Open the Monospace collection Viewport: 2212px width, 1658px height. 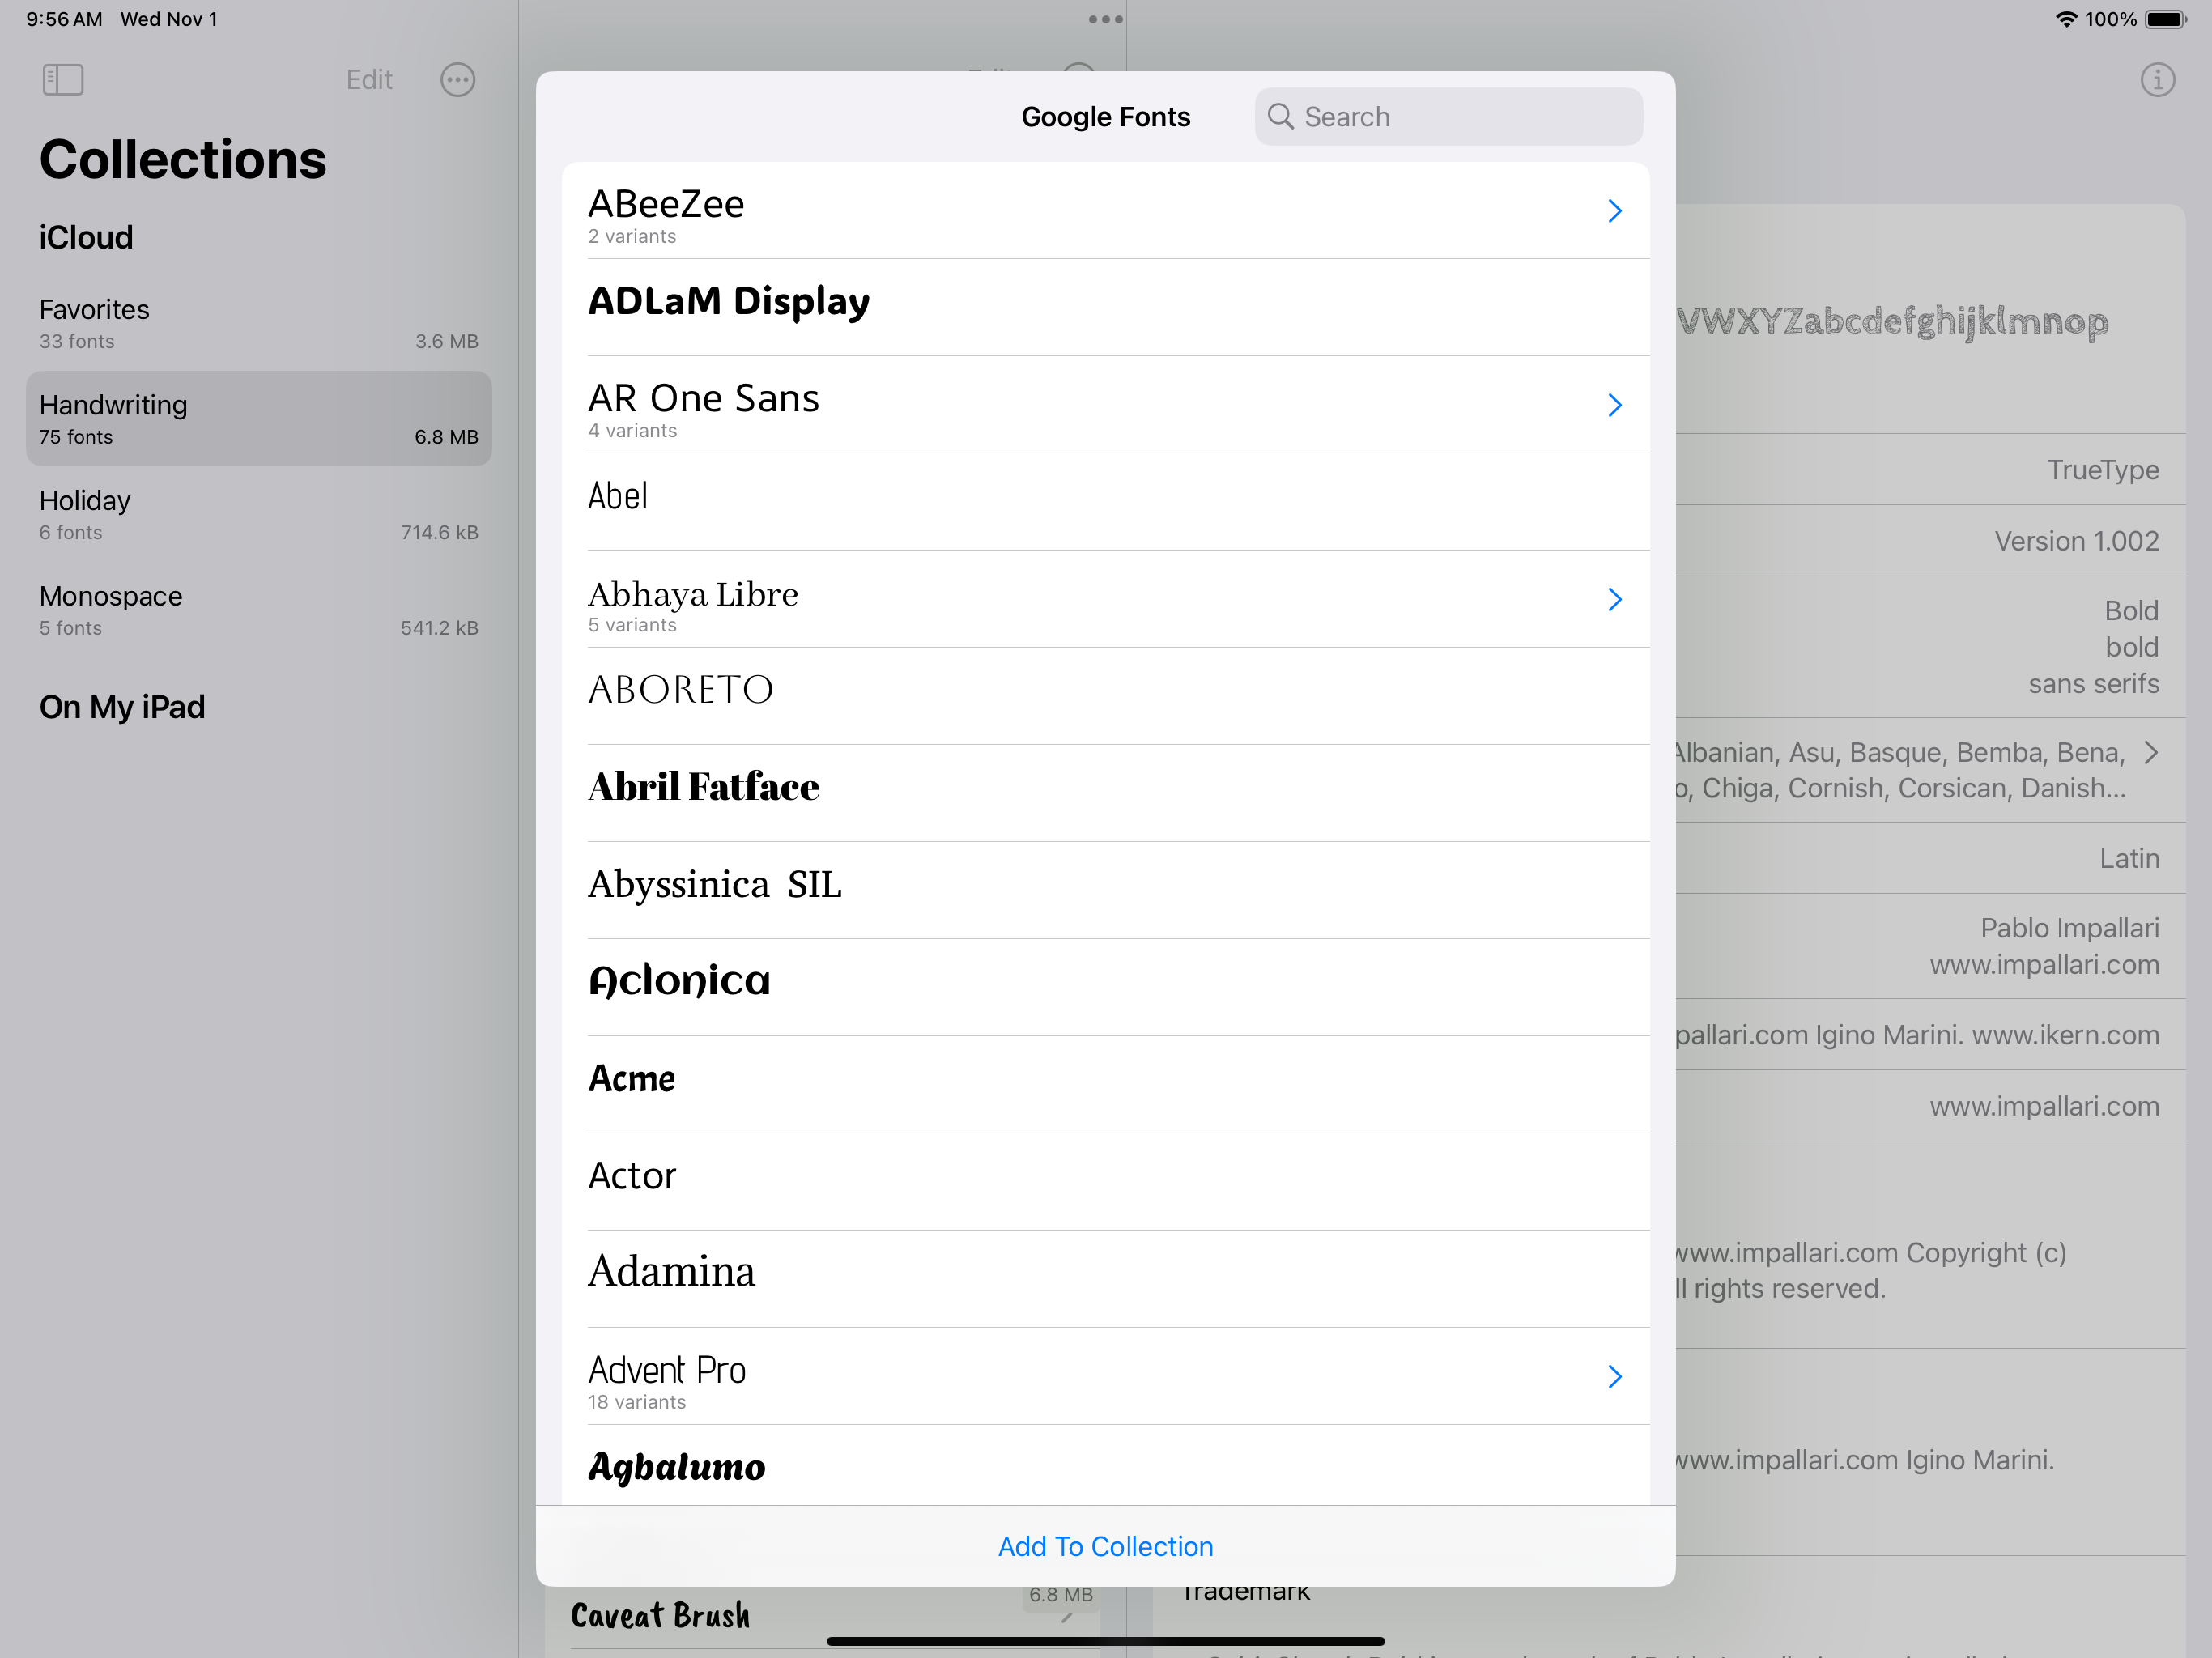coord(259,610)
